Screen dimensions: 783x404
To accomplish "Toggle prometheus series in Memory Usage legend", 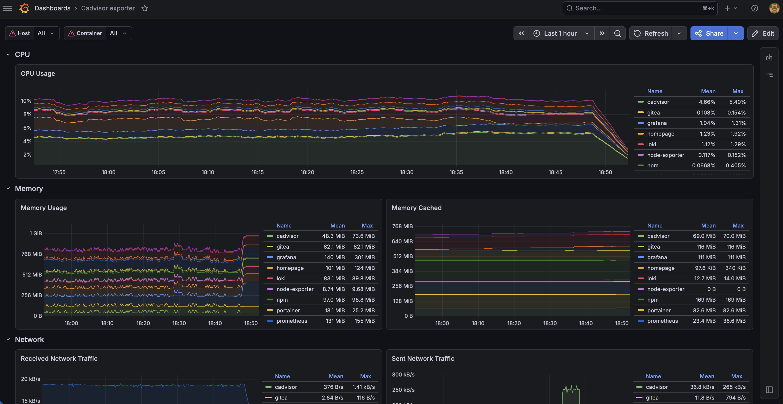I will [x=291, y=321].
